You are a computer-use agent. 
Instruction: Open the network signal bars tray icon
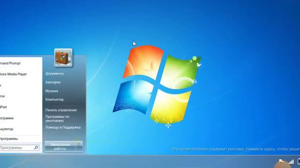[291, 162]
